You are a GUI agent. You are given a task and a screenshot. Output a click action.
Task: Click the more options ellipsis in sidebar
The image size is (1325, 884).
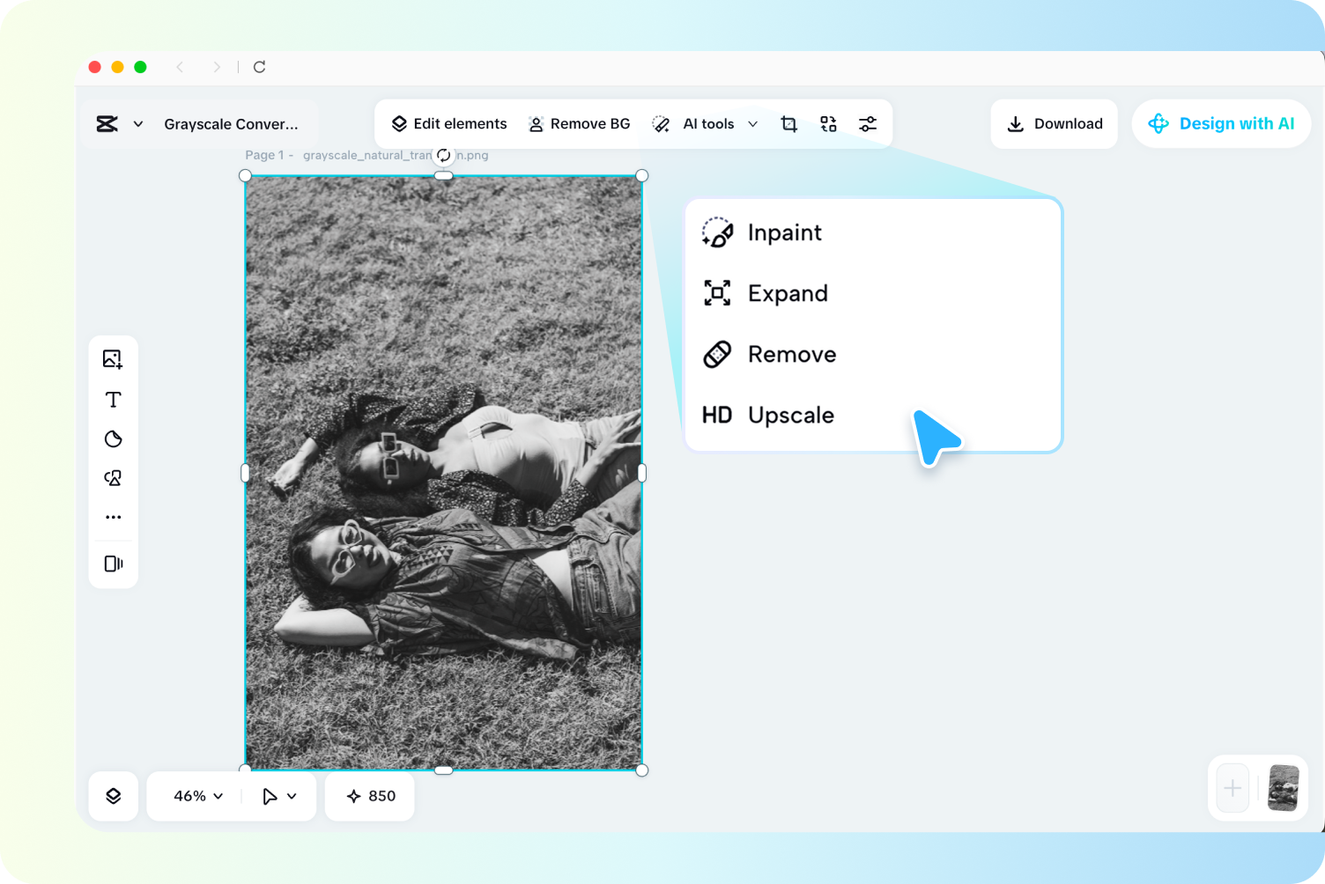tap(113, 517)
